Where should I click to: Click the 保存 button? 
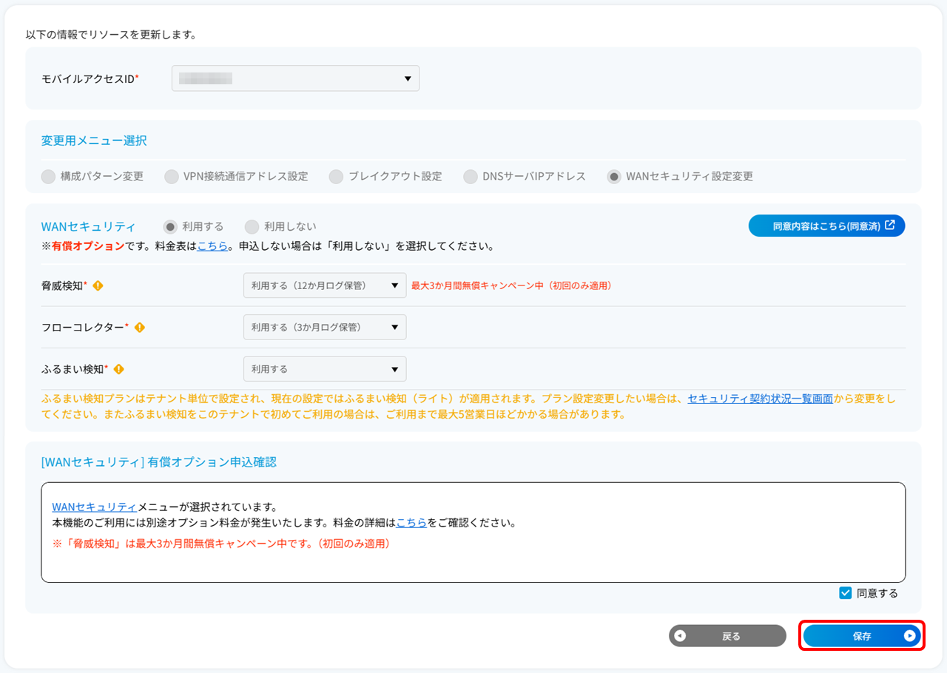tap(862, 636)
